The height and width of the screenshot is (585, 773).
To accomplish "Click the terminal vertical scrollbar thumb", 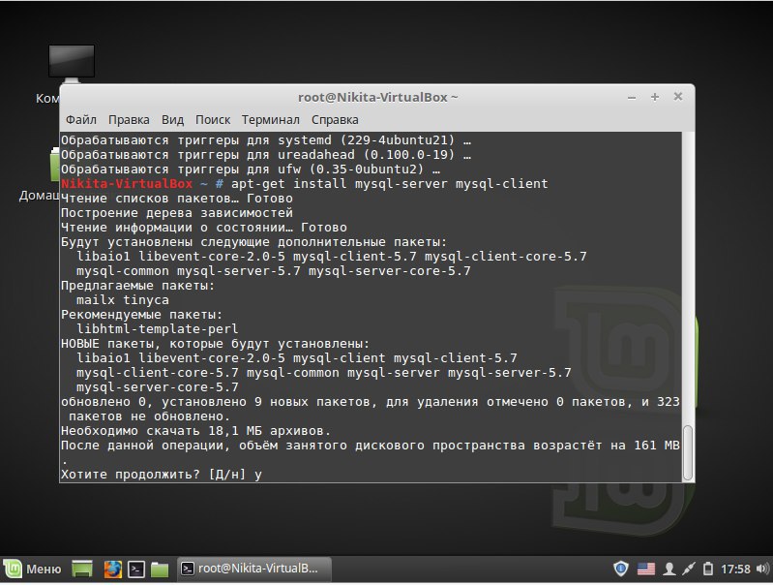I will (x=688, y=452).
